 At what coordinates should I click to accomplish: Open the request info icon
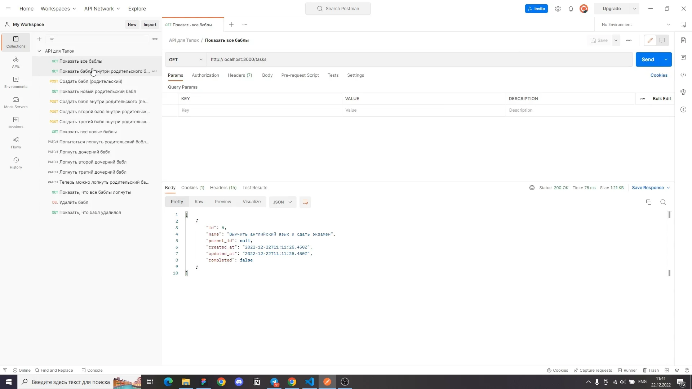pyautogui.click(x=683, y=109)
